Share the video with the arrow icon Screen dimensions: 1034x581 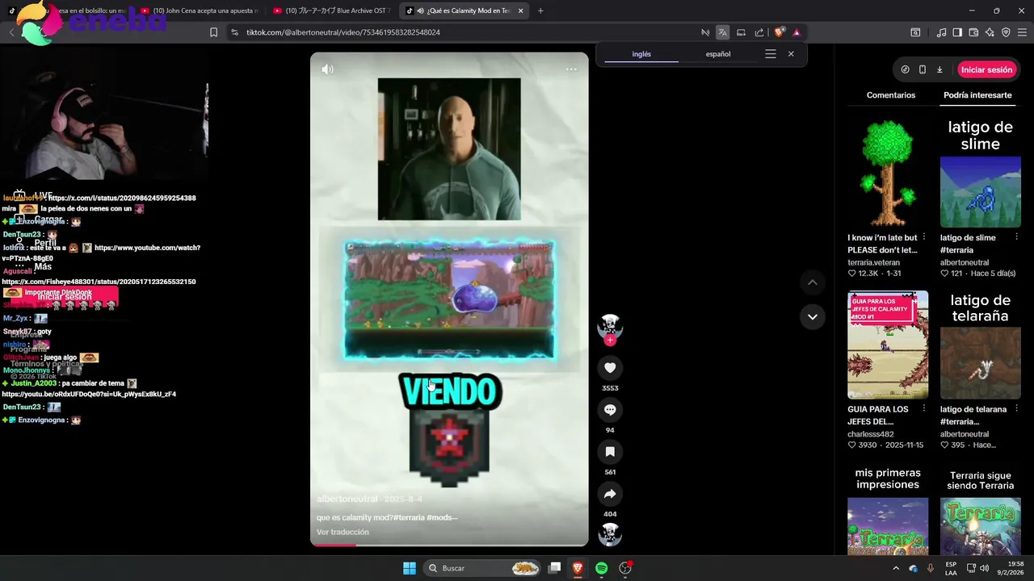coord(610,494)
